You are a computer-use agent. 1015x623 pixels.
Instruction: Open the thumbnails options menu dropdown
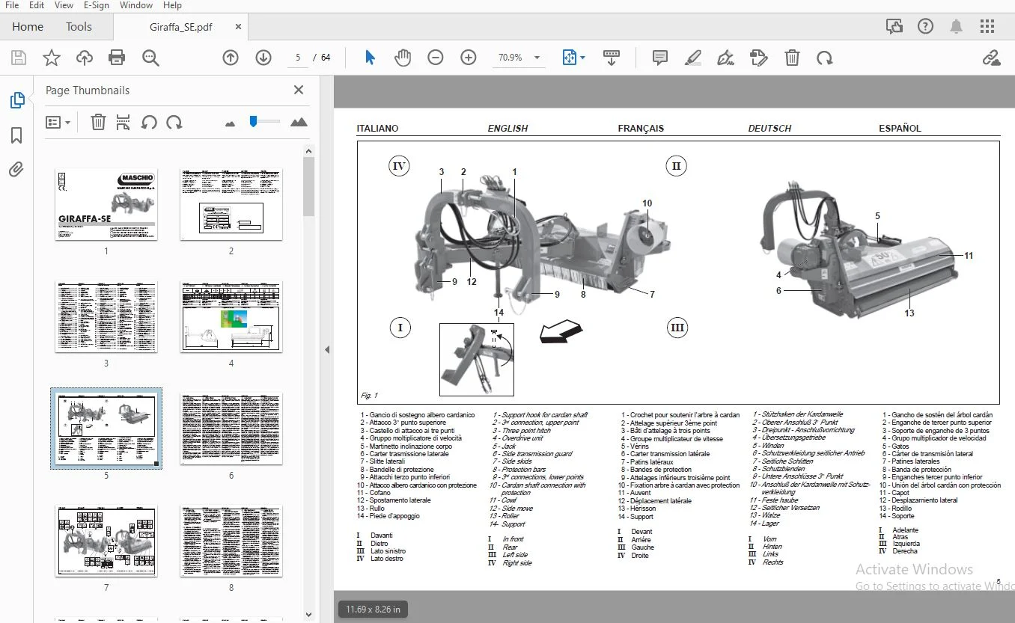(x=58, y=122)
